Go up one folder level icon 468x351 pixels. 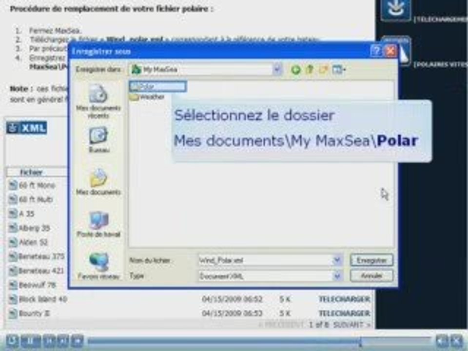click(x=310, y=70)
